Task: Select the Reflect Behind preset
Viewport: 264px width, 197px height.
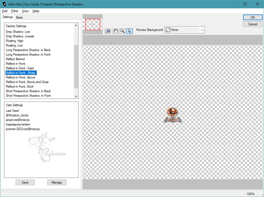Action: 15,59
